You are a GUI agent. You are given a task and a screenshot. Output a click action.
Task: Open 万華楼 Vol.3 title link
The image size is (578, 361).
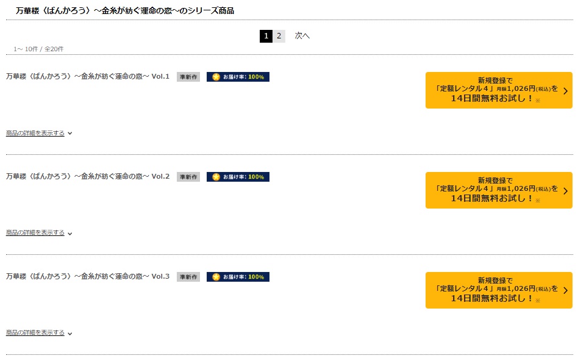pyautogui.click(x=88, y=276)
